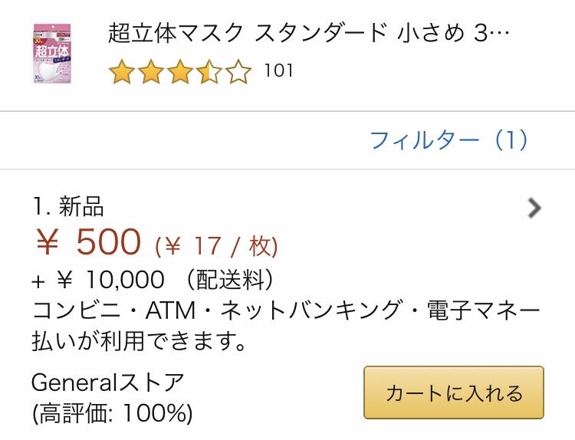575x440 pixels.
Task: Click the 払いが利用できます text line
Action: (140, 340)
